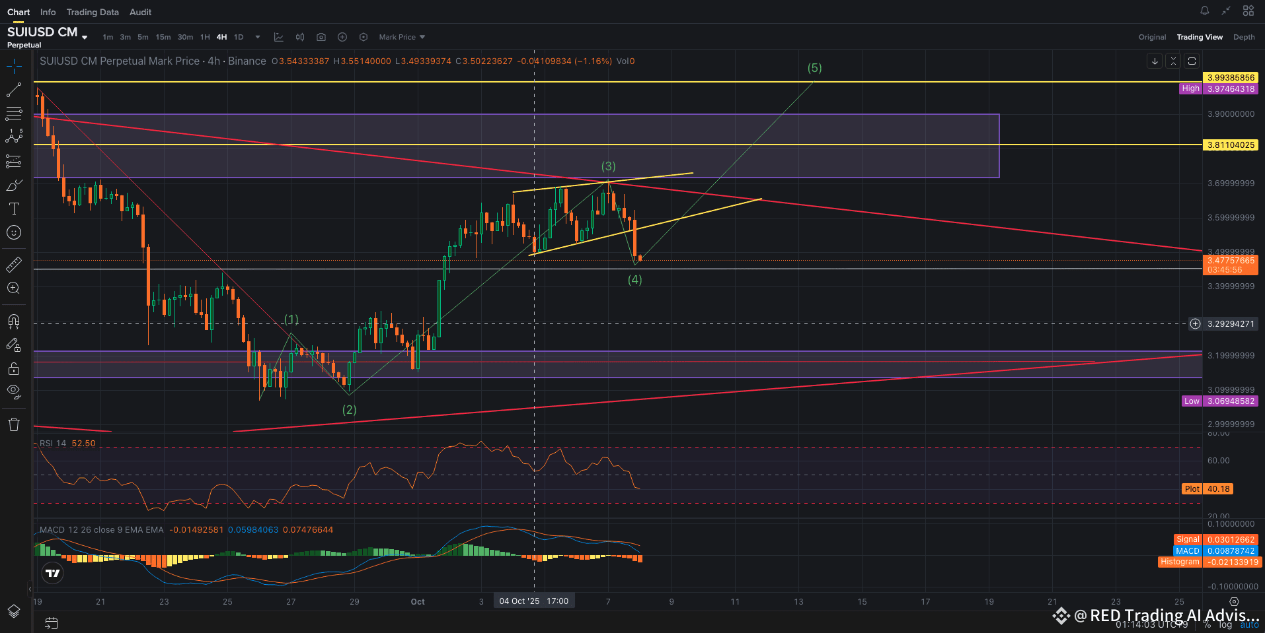Viewport: 1265px width, 633px height.
Task: Click the down arrow chart pane button
Action: point(1155,61)
